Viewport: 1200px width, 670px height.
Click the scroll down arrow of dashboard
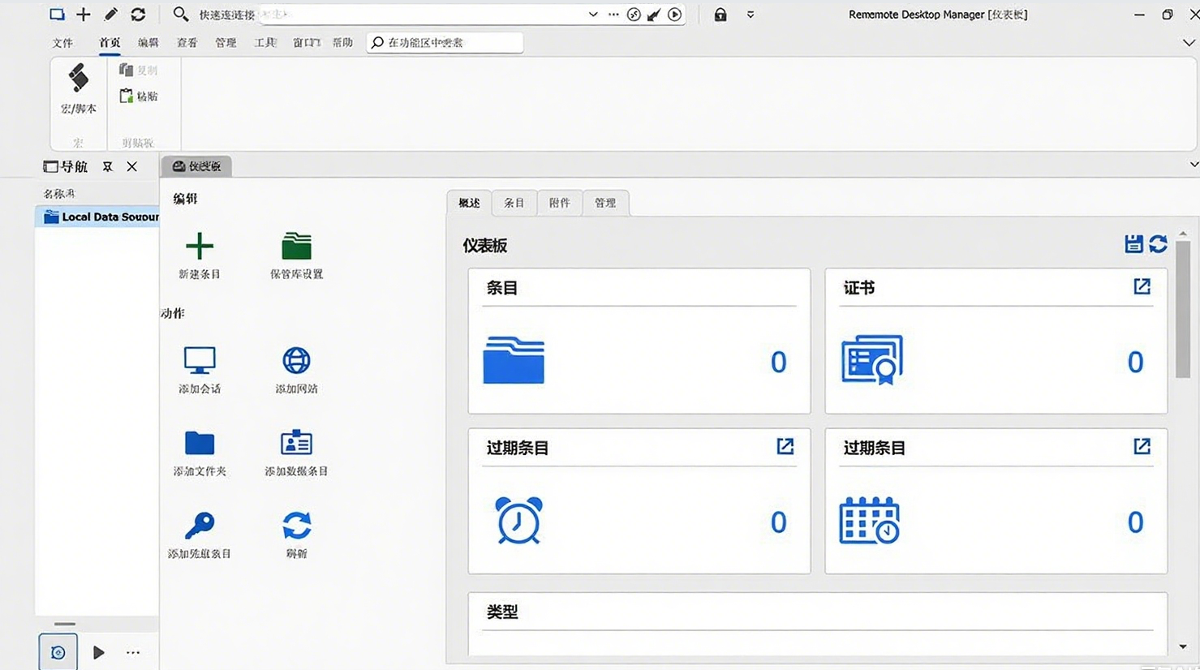coord(1183,646)
